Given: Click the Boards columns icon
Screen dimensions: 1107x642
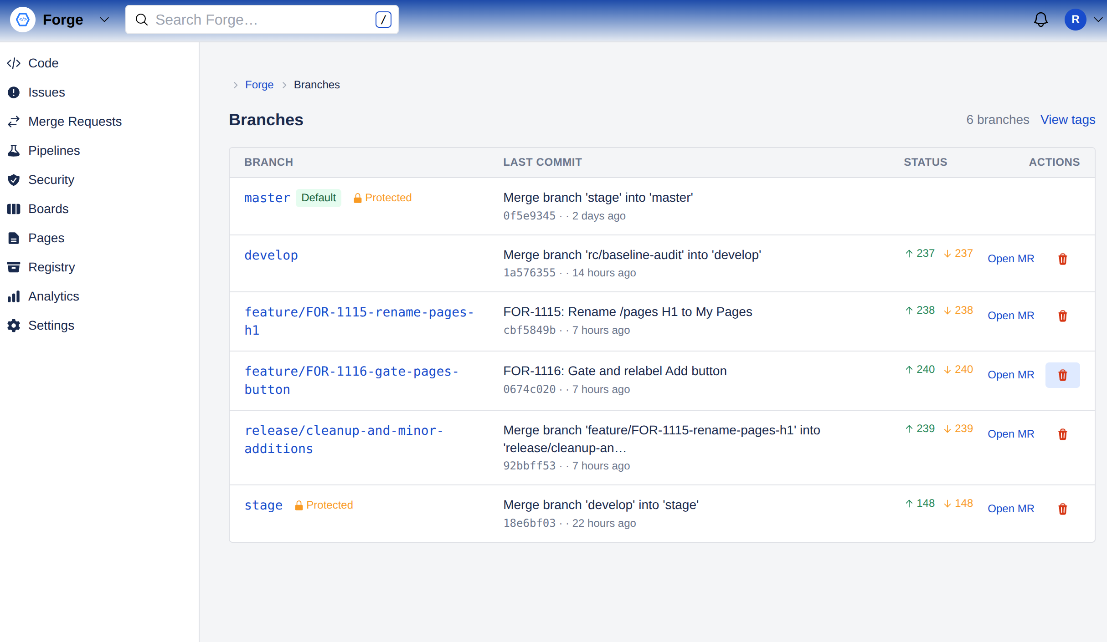Looking at the screenshot, I should click(14, 209).
